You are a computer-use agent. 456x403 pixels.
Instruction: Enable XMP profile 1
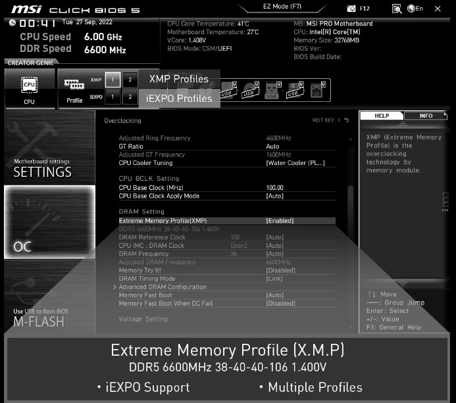pyautogui.click(x=112, y=80)
